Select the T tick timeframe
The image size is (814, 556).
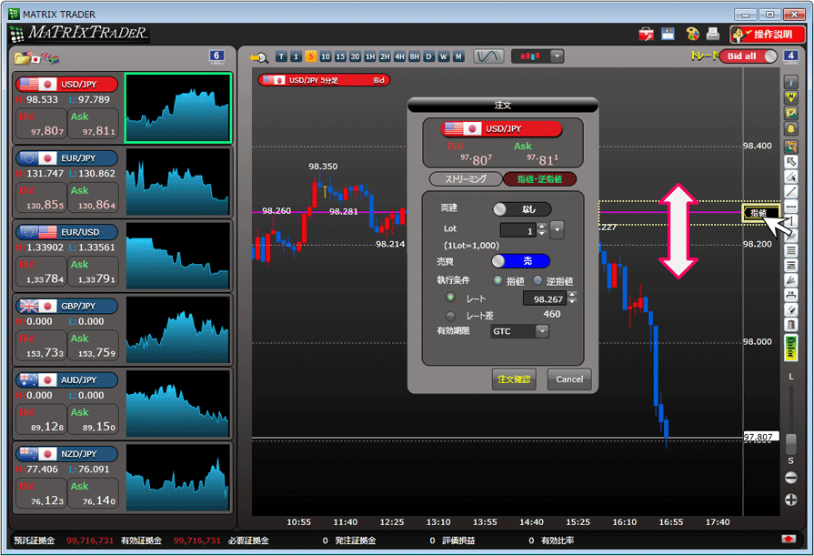tap(281, 56)
